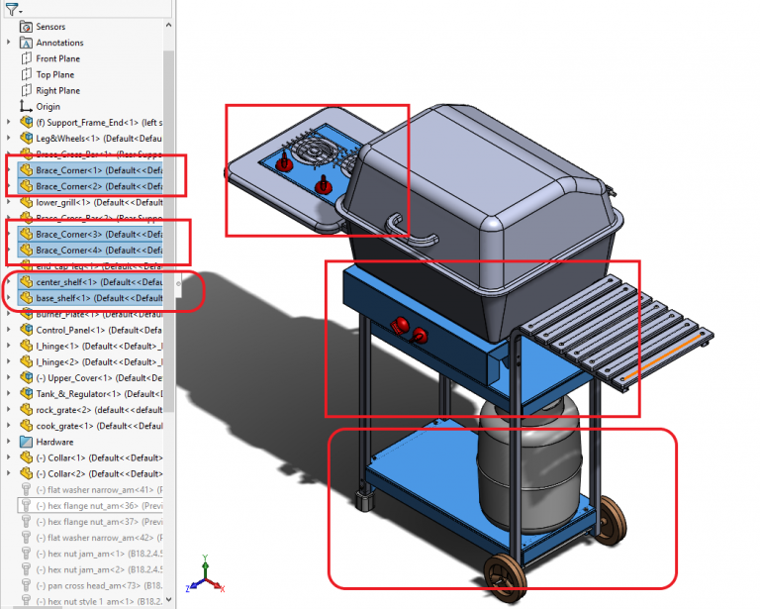Click the Sensors folder icon
Viewport: 760px width, 609px height.
click(27, 27)
